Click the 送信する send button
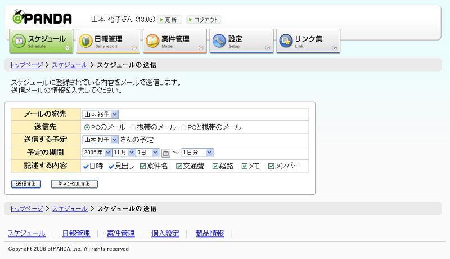The height and width of the screenshot is (259, 450). tap(26, 184)
